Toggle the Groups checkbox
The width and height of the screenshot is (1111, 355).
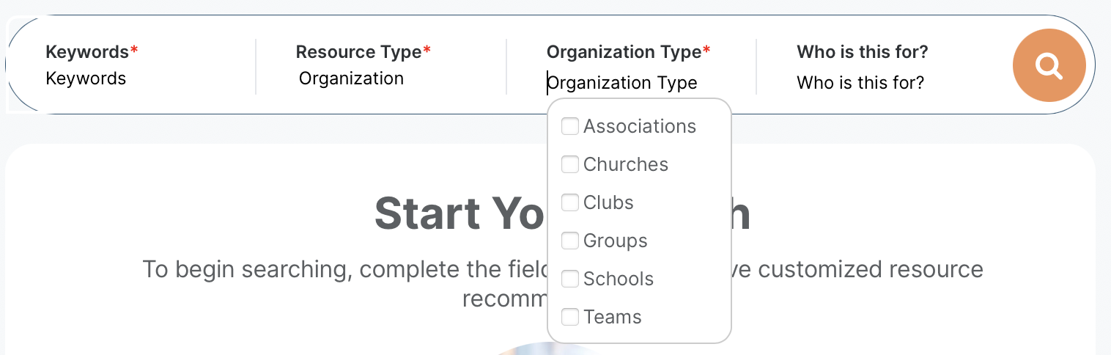coord(570,241)
